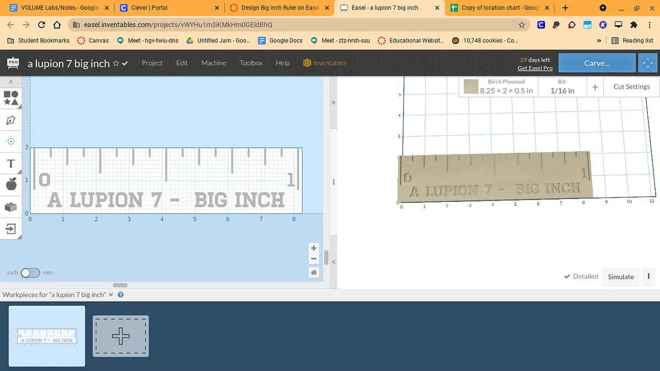Viewport: 660px width, 371px height.
Task: Toggle units between inch and mm
Action: tap(30, 273)
